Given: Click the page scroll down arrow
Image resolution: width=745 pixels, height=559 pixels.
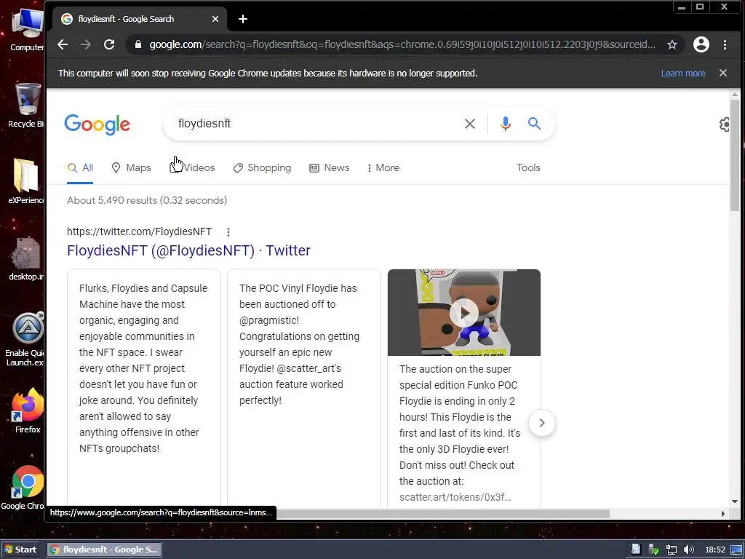Looking at the screenshot, I should pyautogui.click(x=735, y=501).
